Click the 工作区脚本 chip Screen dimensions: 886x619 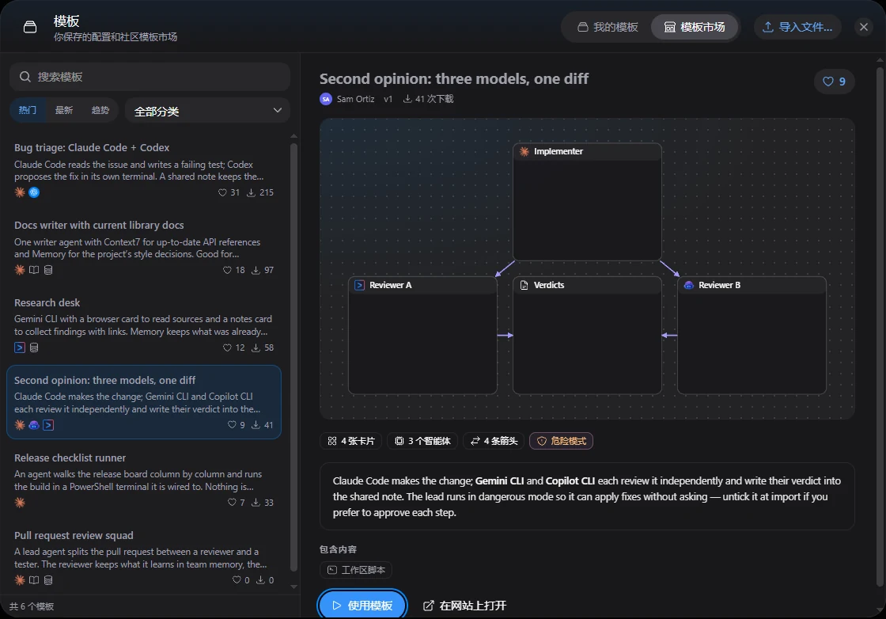click(356, 570)
